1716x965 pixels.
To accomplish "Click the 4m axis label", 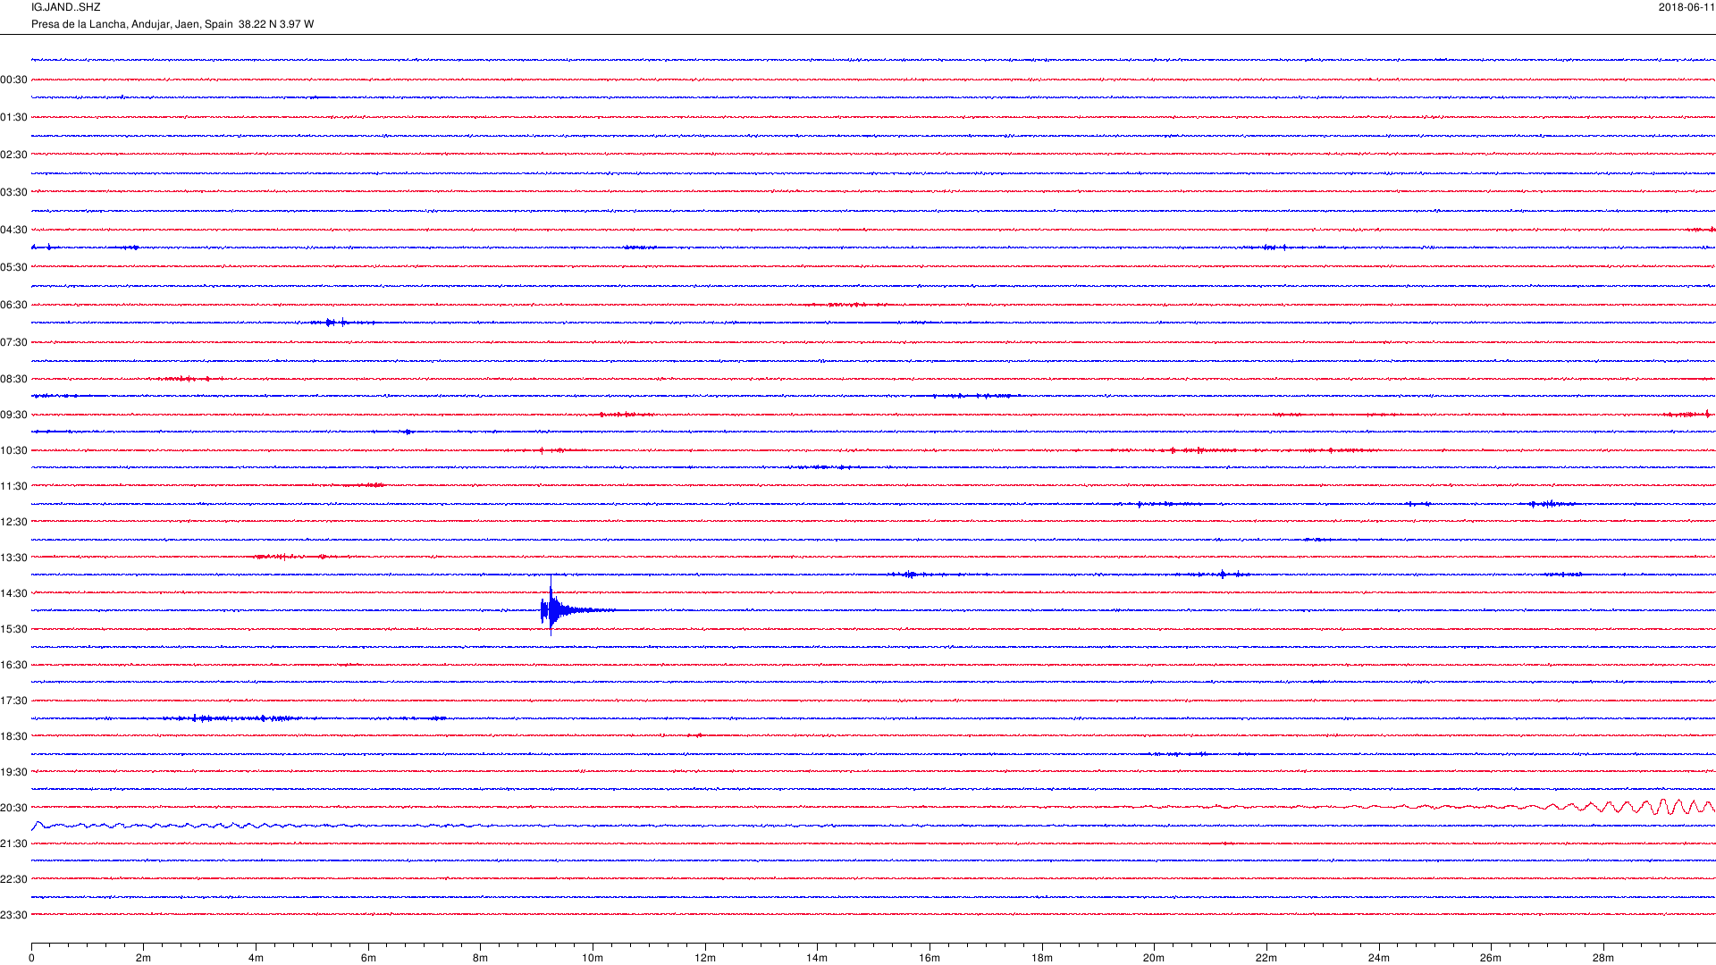I will coord(256,958).
